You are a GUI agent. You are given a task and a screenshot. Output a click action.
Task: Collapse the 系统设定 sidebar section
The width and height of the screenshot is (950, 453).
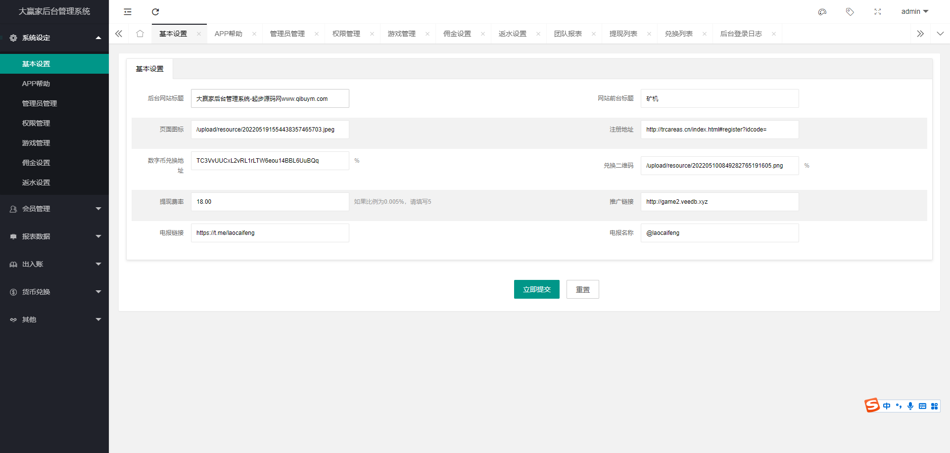coord(54,38)
